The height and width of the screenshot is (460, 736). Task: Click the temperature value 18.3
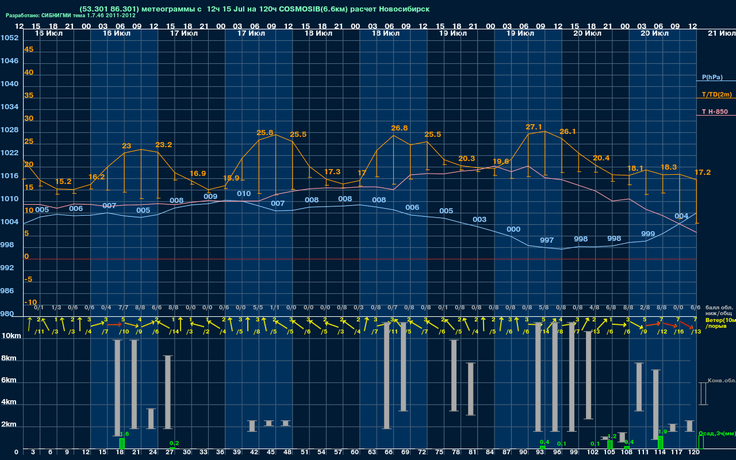tap(669, 167)
